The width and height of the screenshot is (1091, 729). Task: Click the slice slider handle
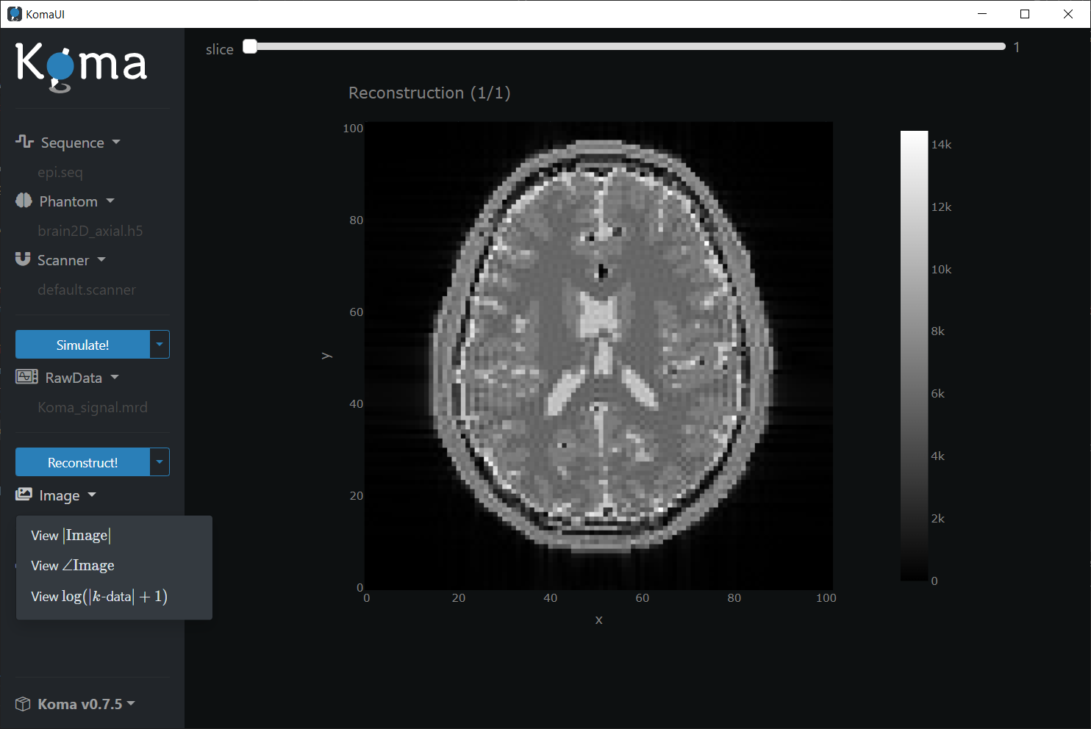pyautogui.click(x=250, y=47)
